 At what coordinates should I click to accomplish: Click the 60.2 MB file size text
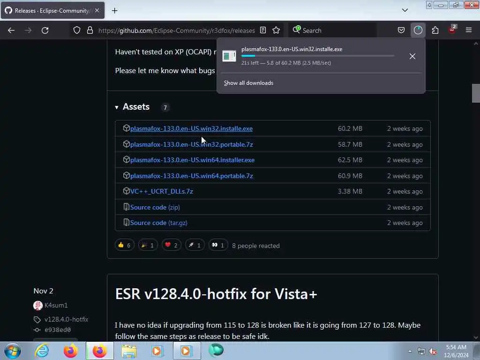tap(350, 128)
